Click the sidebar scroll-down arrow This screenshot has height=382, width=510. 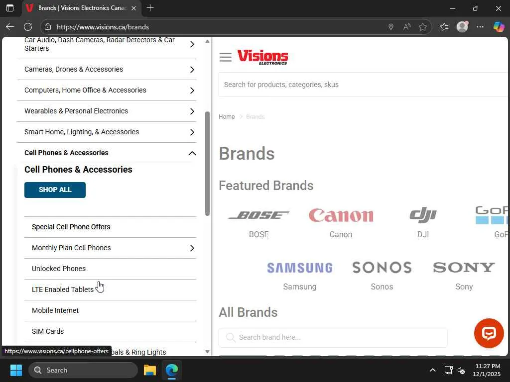208,352
